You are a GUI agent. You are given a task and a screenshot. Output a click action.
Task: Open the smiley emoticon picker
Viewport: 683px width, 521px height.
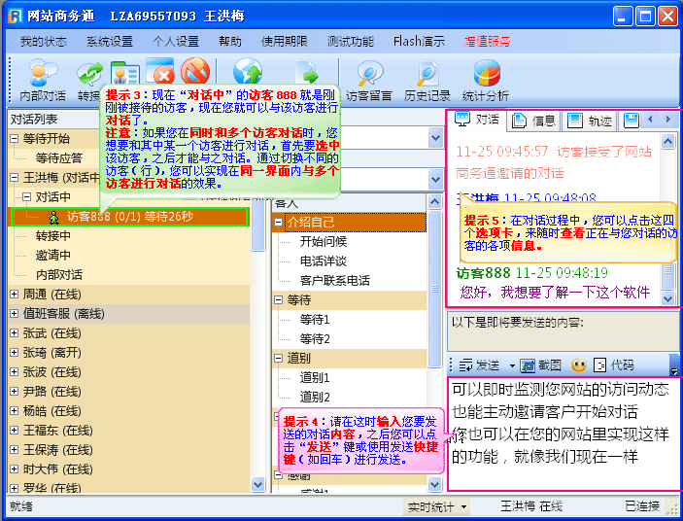click(x=578, y=365)
